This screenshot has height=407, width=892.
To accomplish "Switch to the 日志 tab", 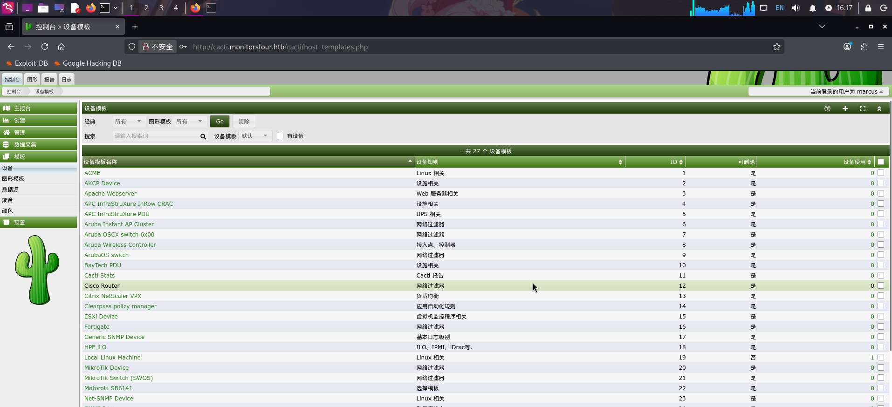I will pos(67,79).
